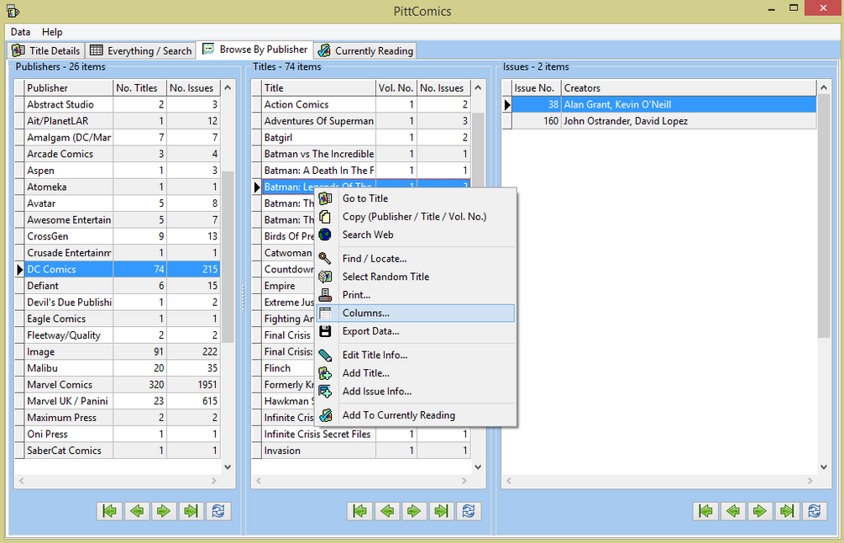
Task: Go to last record in Titles panel
Action: pos(442,511)
